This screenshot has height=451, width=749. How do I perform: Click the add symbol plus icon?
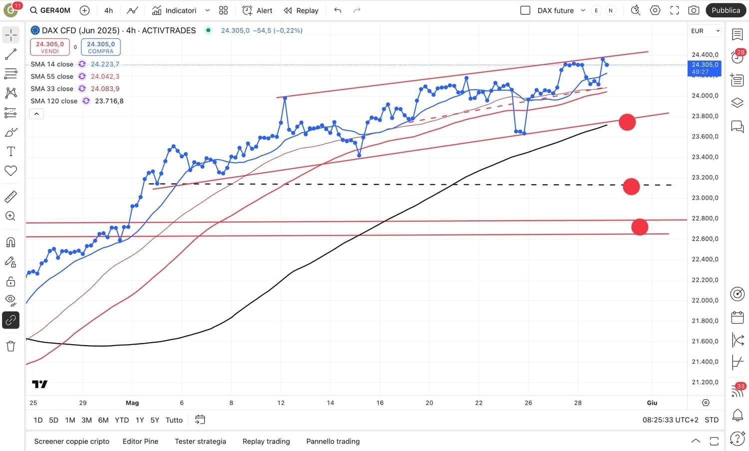click(85, 10)
